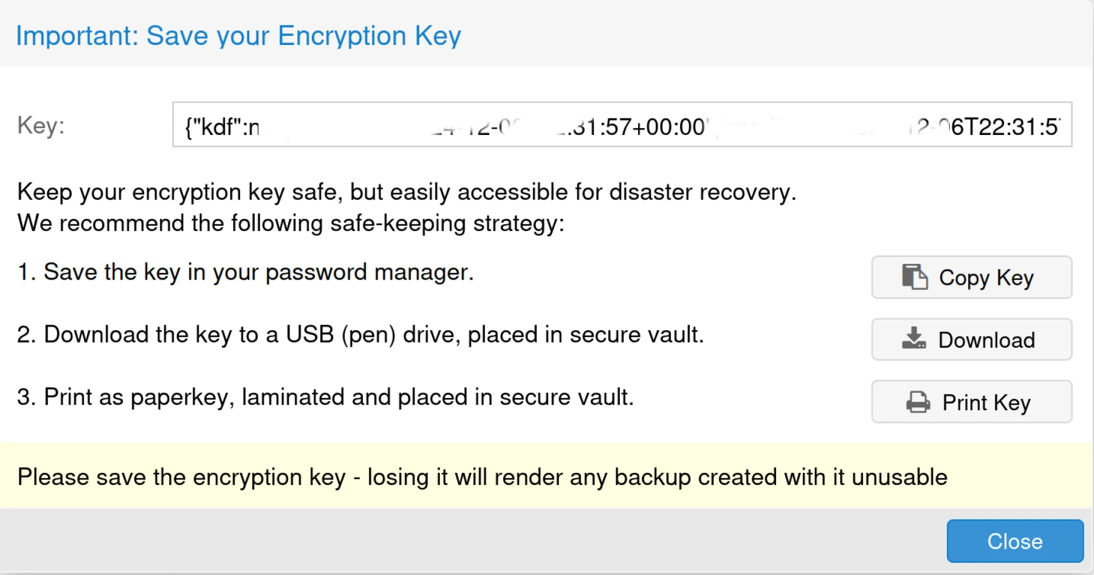The width and height of the screenshot is (1094, 575).
Task: Click the download arrow icon beside Download
Action: pos(914,339)
